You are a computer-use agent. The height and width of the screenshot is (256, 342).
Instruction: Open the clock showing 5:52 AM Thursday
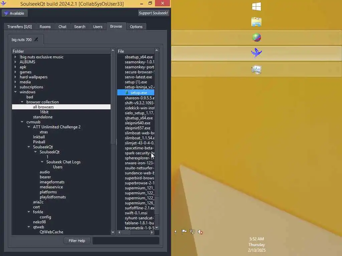tap(256, 244)
